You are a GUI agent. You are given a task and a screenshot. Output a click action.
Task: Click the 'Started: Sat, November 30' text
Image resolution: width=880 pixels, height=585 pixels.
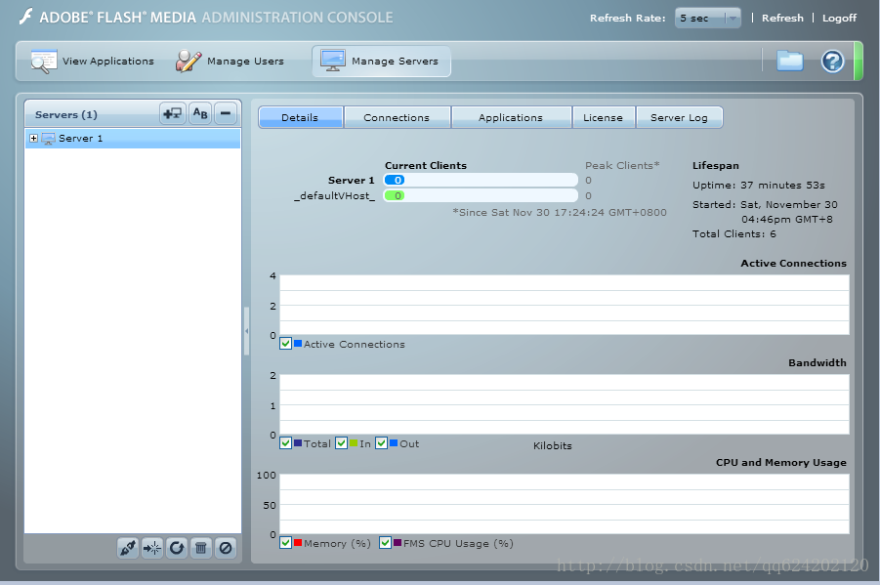[x=765, y=204]
